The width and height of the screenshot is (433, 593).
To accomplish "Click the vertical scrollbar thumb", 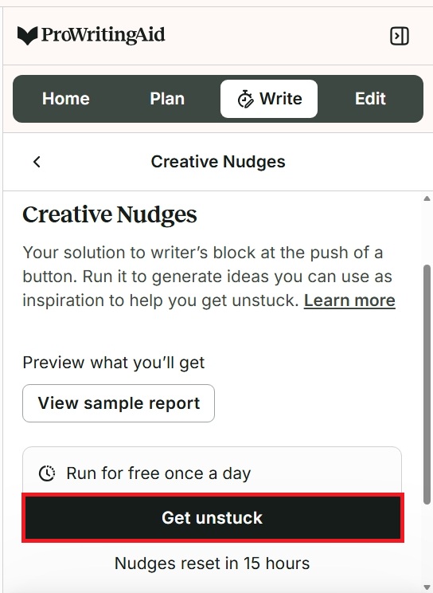I will click(x=427, y=384).
